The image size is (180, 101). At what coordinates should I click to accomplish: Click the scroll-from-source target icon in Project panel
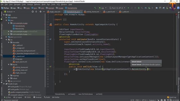click(33, 12)
